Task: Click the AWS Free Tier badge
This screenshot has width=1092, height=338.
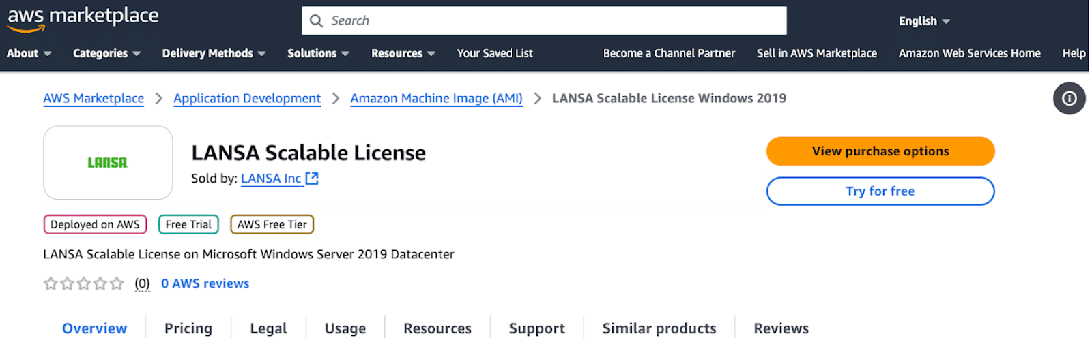Action: coord(272,224)
